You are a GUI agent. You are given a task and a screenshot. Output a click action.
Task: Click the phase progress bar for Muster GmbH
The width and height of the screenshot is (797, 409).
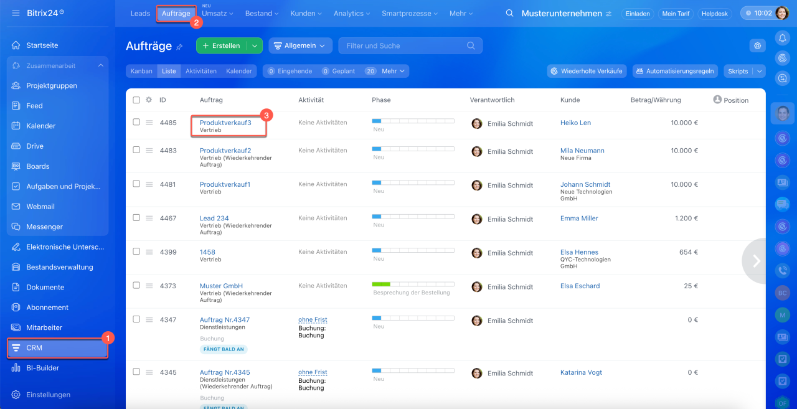(x=413, y=284)
